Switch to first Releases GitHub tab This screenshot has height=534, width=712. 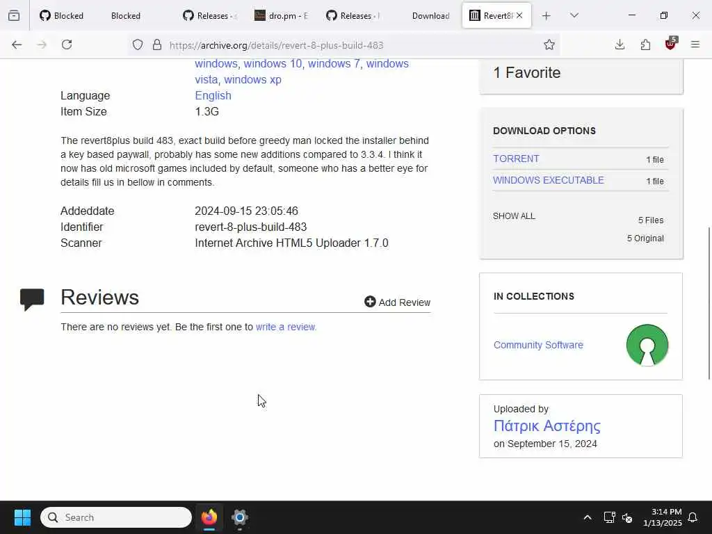[x=210, y=15]
